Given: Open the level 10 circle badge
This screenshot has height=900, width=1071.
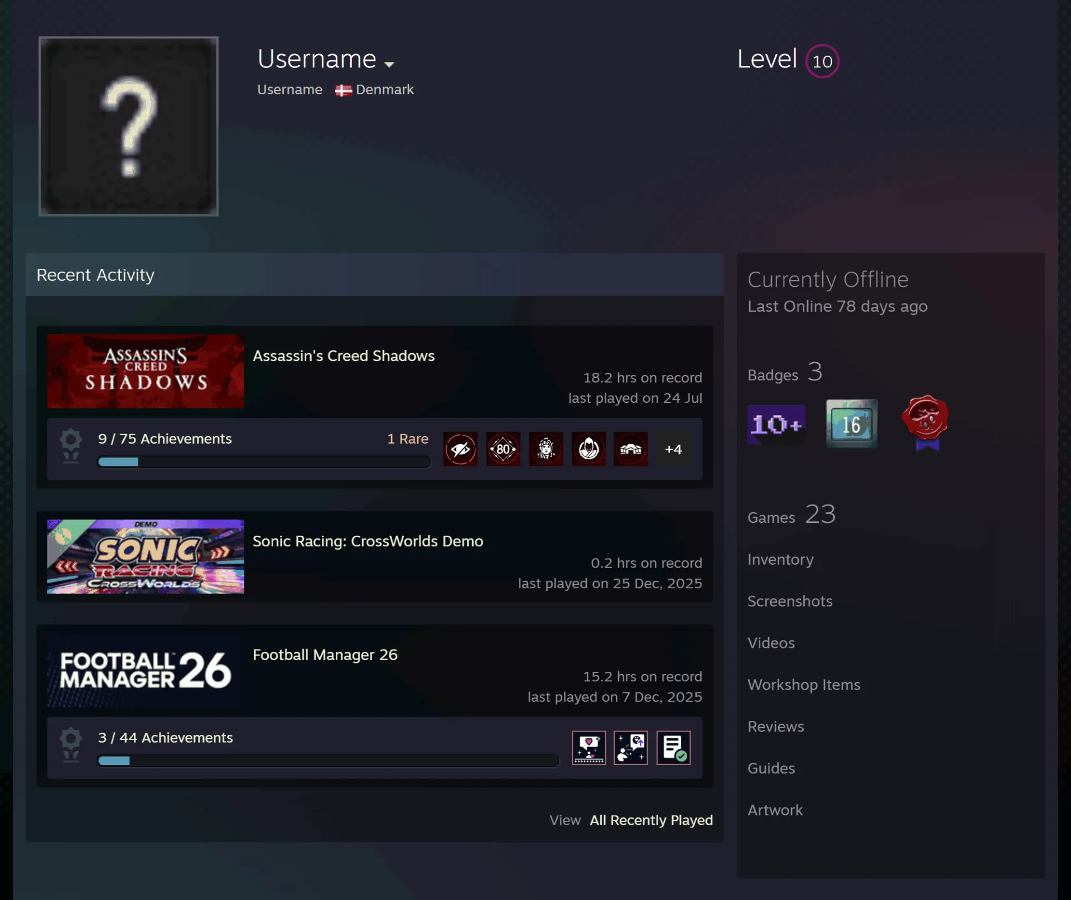Looking at the screenshot, I should 822,61.
